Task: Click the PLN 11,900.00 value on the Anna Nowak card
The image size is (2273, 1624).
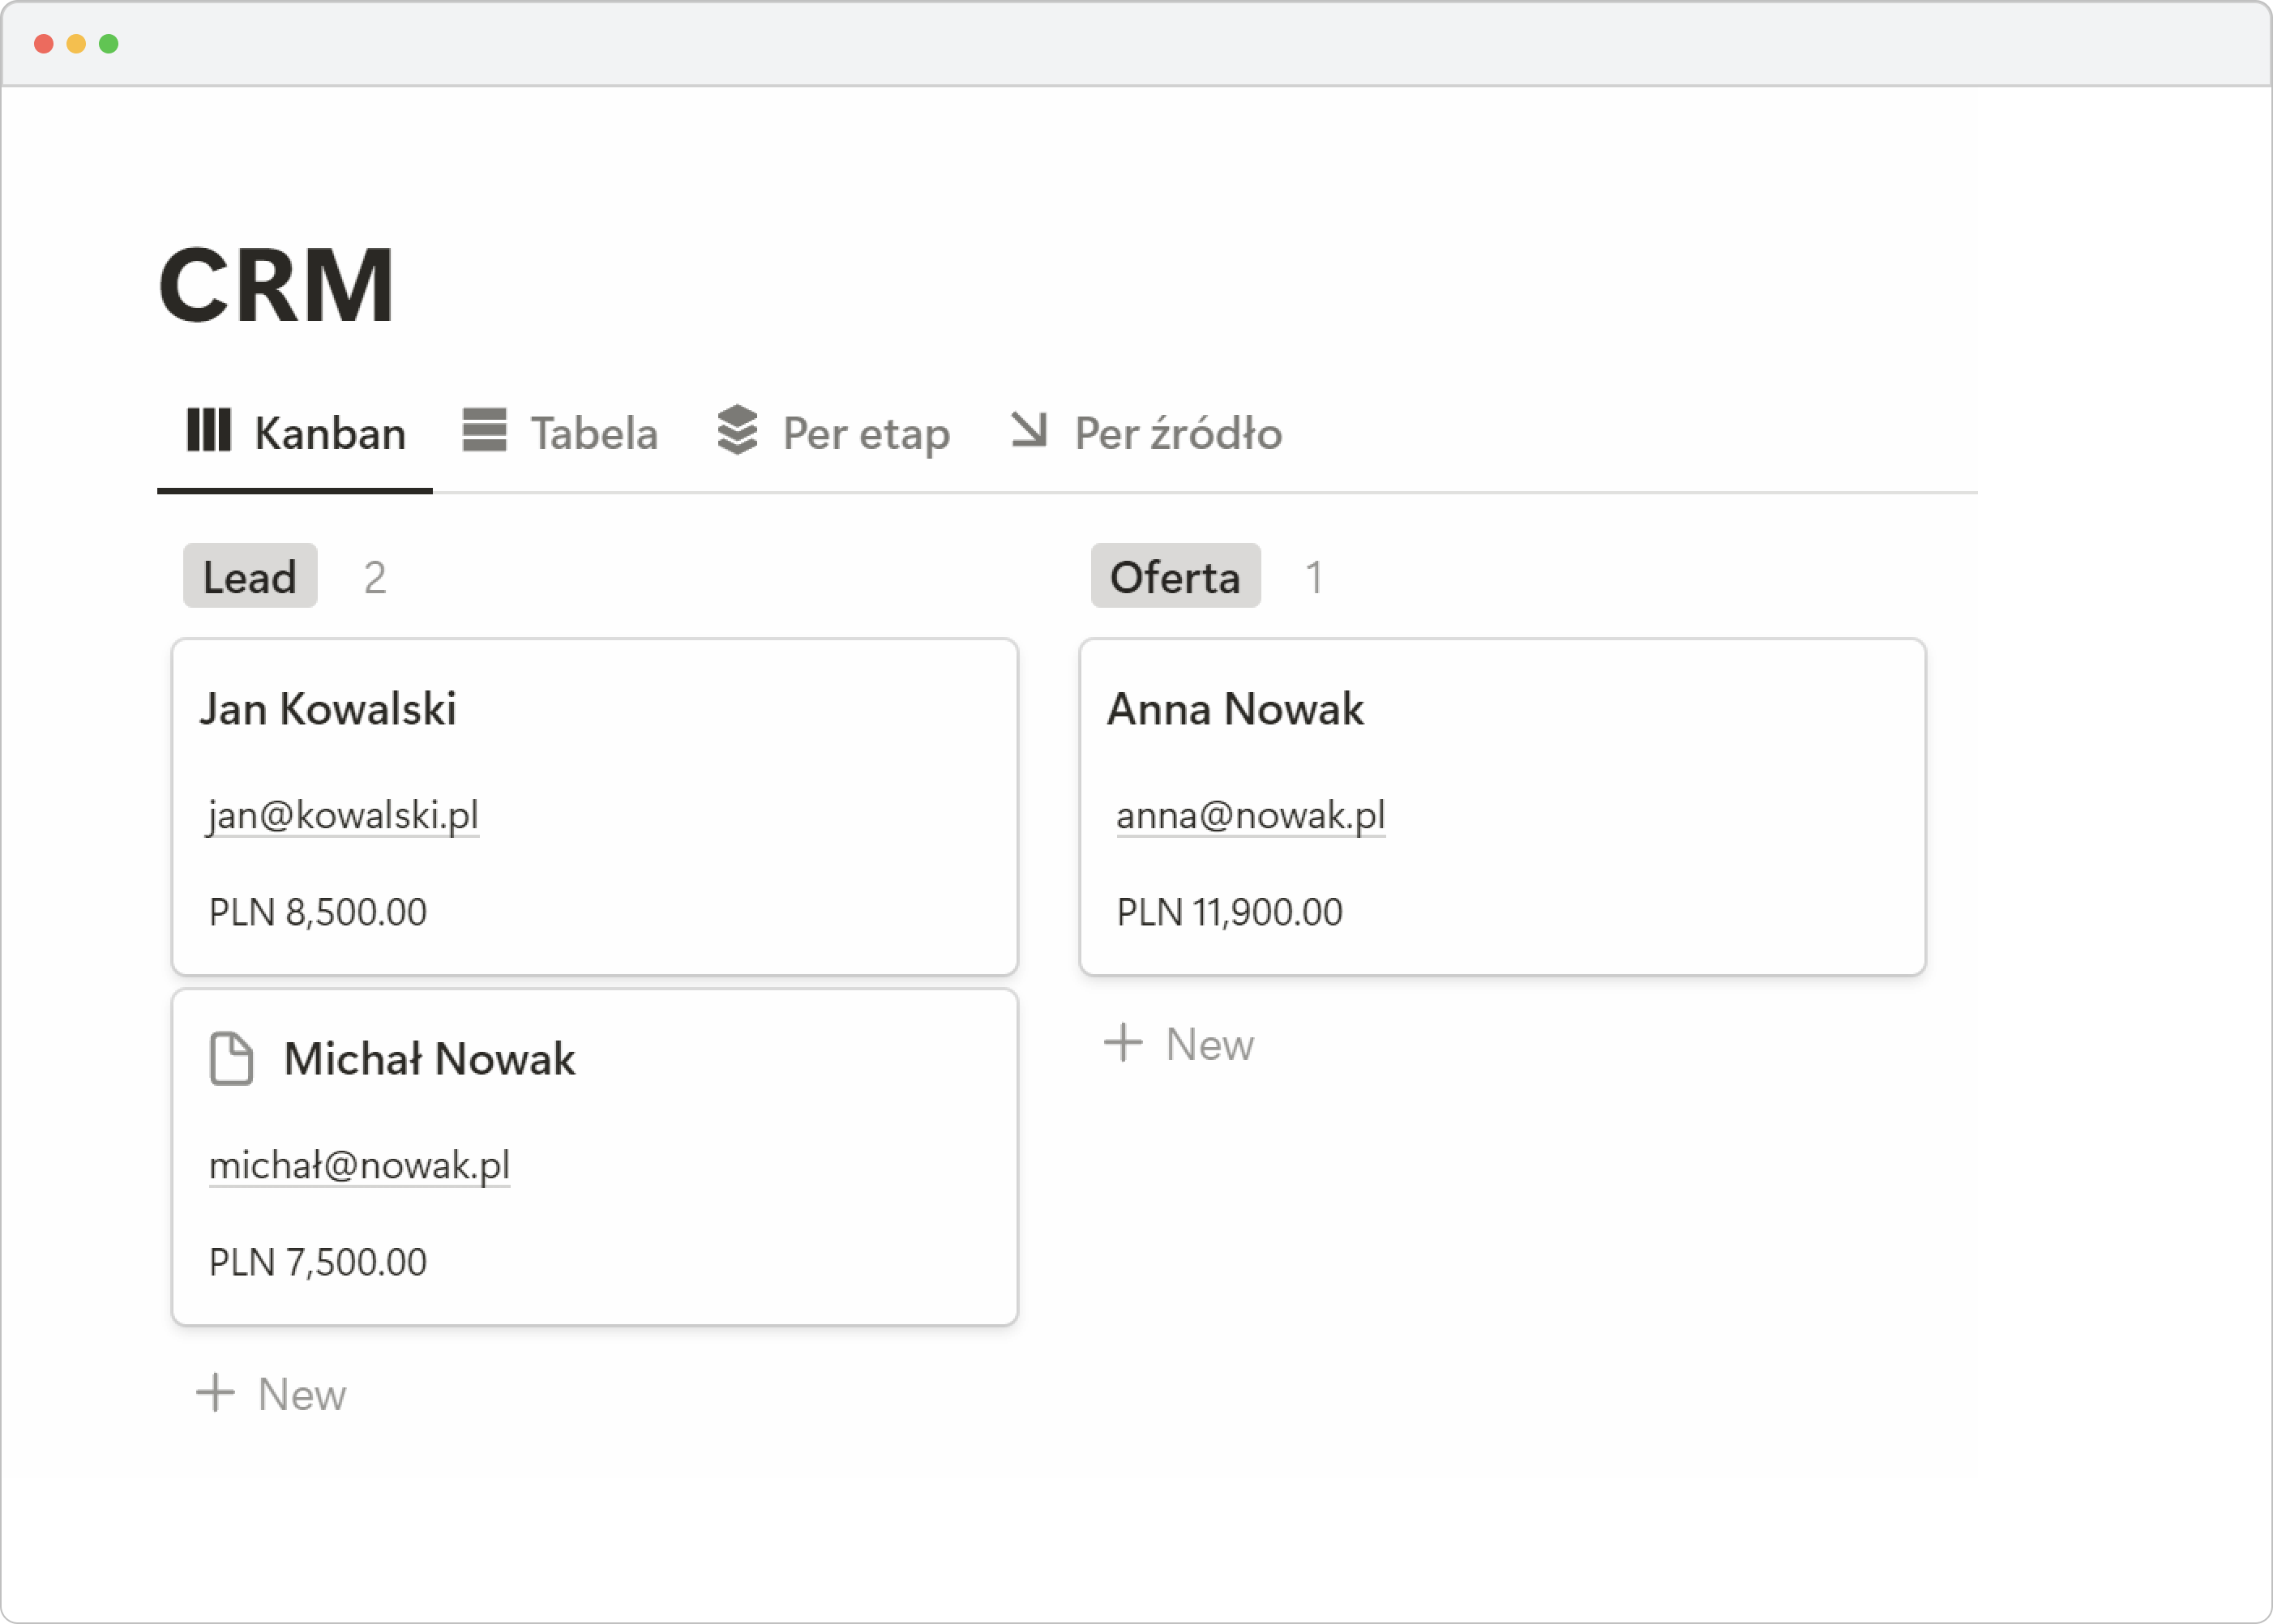Action: tap(1229, 912)
